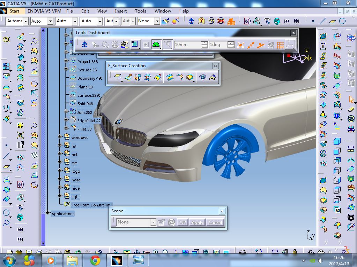Click the red crossed barrel icon
The width and height of the screenshot is (357, 267).
click(x=221, y=21)
